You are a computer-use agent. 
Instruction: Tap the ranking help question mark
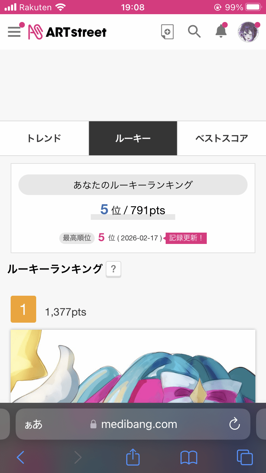[x=113, y=269]
